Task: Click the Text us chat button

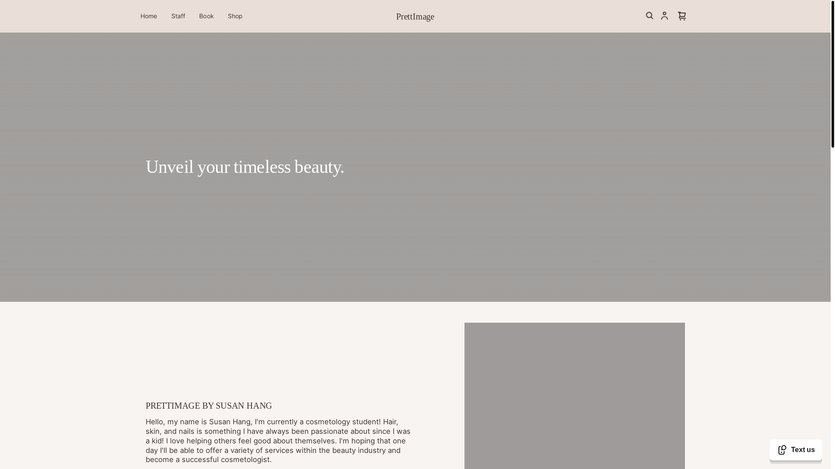Action: (x=796, y=450)
